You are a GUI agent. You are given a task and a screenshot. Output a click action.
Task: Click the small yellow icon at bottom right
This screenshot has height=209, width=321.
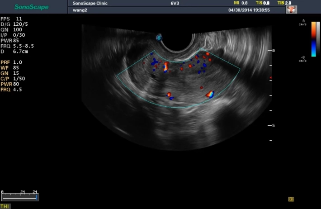click(x=291, y=199)
